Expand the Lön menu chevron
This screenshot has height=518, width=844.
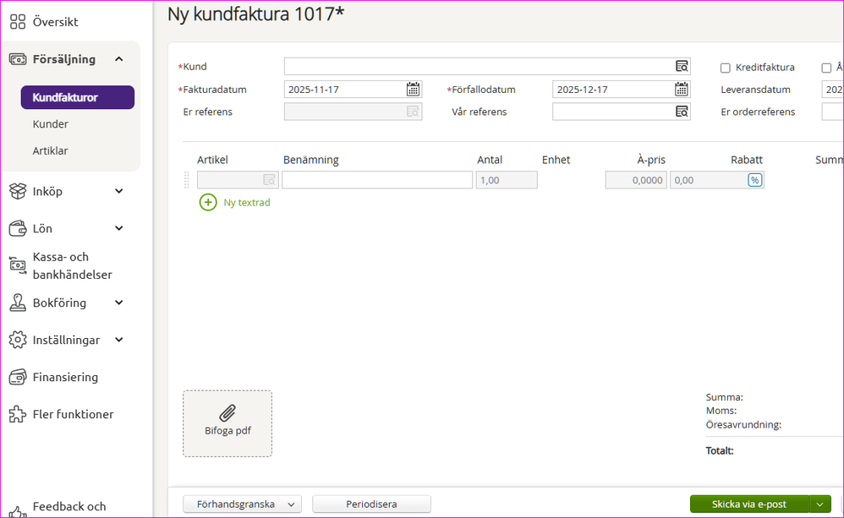point(119,229)
